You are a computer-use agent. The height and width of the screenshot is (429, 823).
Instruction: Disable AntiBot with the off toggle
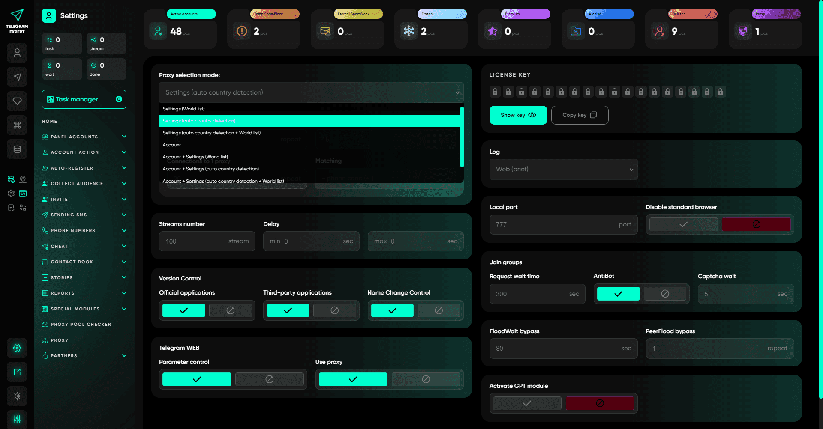665,294
